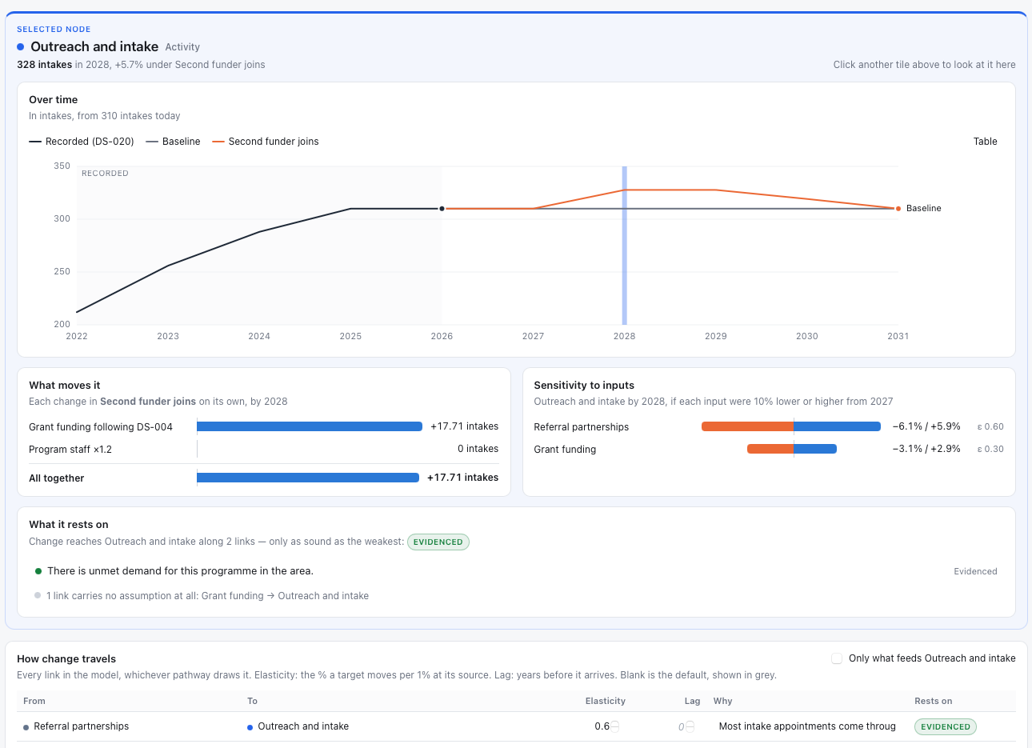Tick 'Only what feeds Outreach and intake' checkbox
Screen dimensions: 1032x748
pyautogui.click(x=837, y=658)
